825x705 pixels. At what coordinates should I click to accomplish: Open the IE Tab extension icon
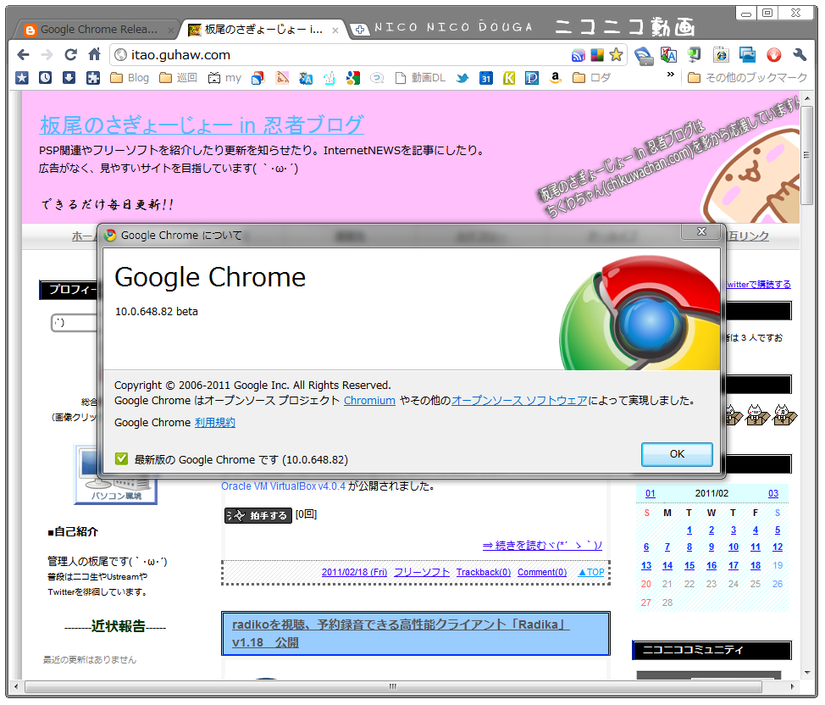click(721, 55)
